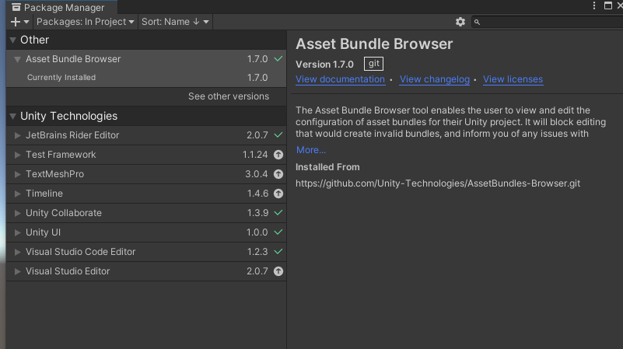The width and height of the screenshot is (623, 349).
Task: Expand the Unity UI entry
Action: pyautogui.click(x=17, y=232)
